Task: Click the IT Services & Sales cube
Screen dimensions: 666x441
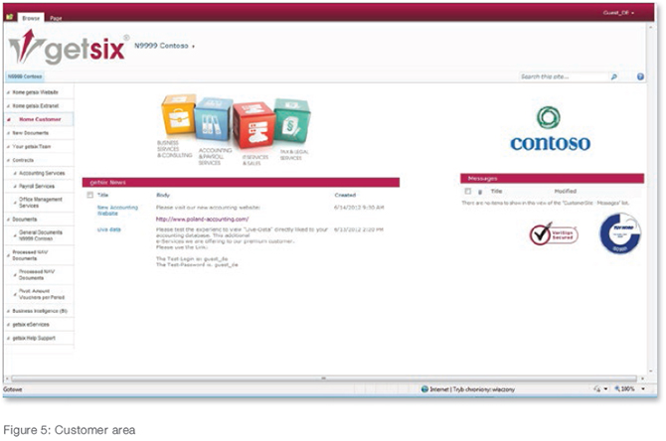Action: click(x=253, y=125)
